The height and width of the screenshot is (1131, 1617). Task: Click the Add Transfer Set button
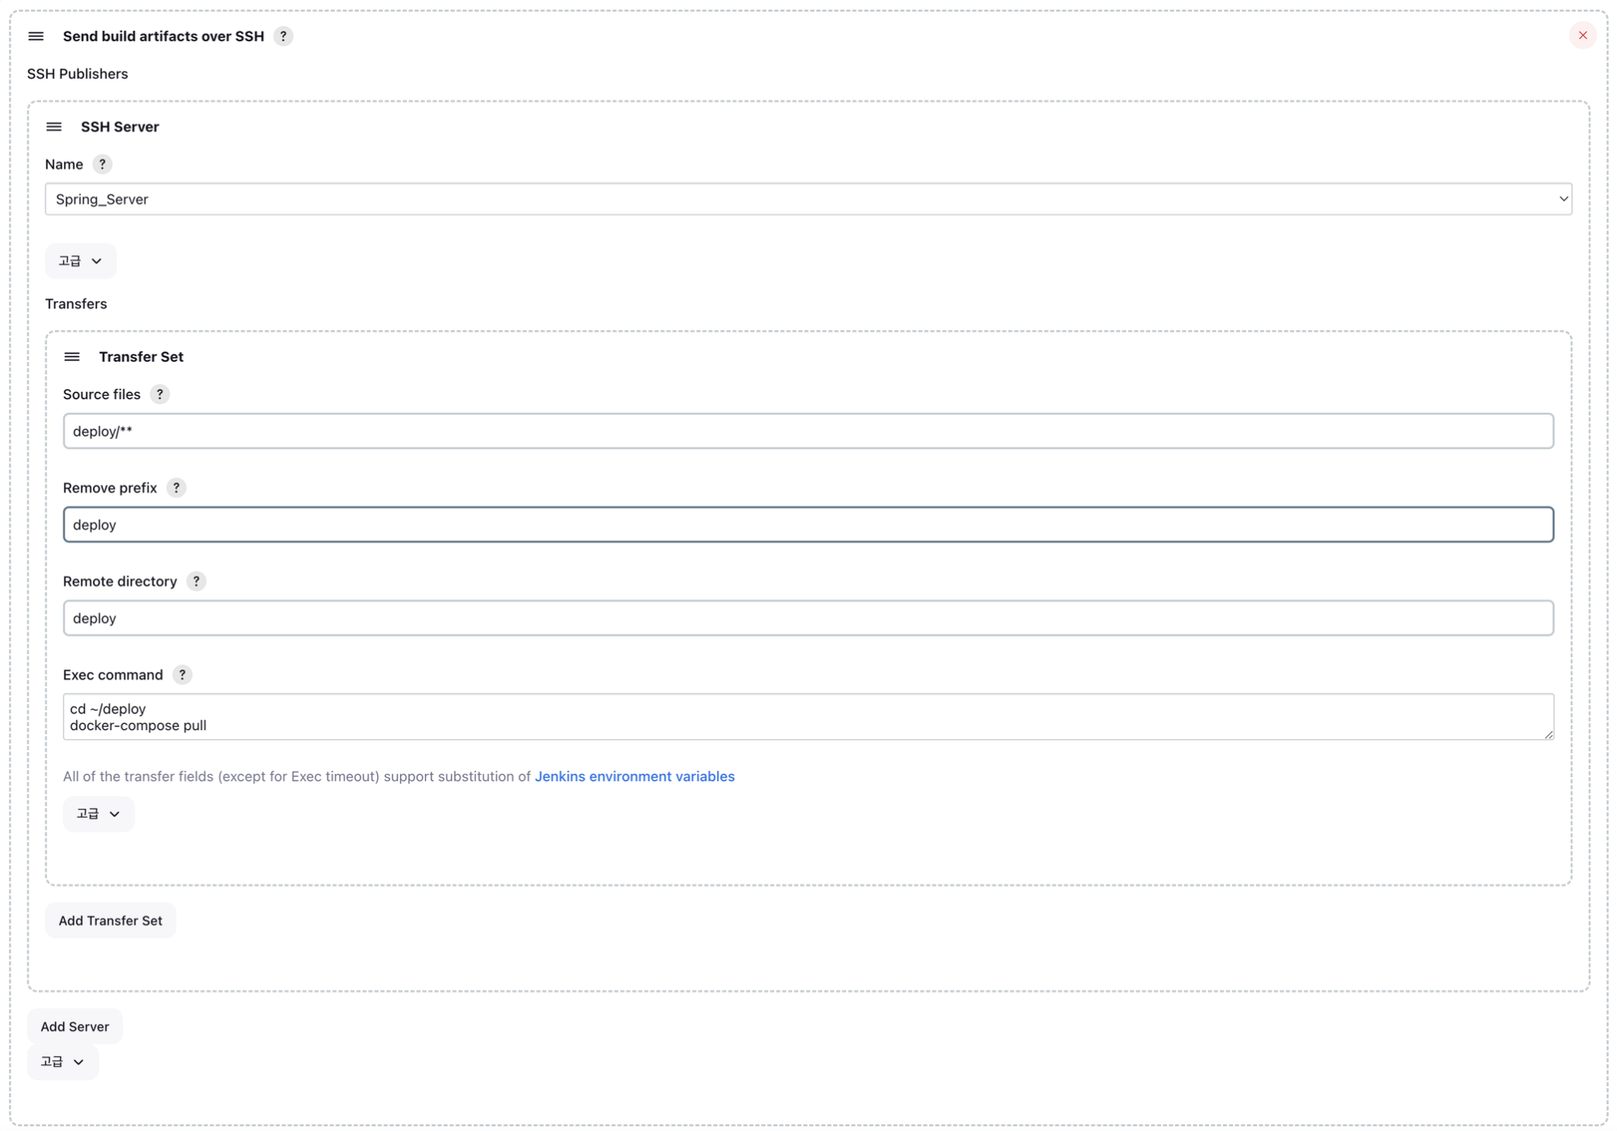pyautogui.click(x=110, y=921)
